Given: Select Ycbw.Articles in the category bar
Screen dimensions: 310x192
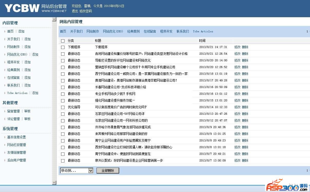Looking at the screenshot, I should point(203,32).
